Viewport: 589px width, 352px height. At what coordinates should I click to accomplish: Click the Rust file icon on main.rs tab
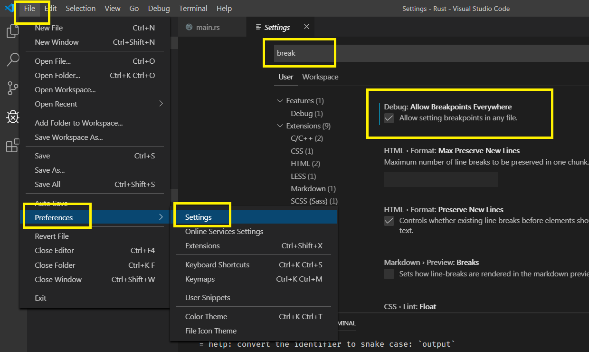[x=189, y=27]
